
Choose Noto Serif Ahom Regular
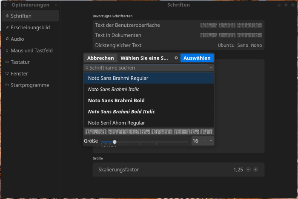149,123
